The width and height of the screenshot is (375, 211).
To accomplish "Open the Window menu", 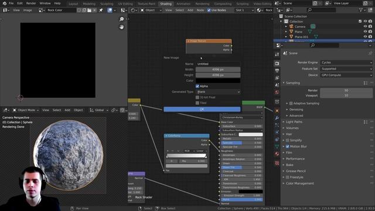I will click(x=45, y=4).
